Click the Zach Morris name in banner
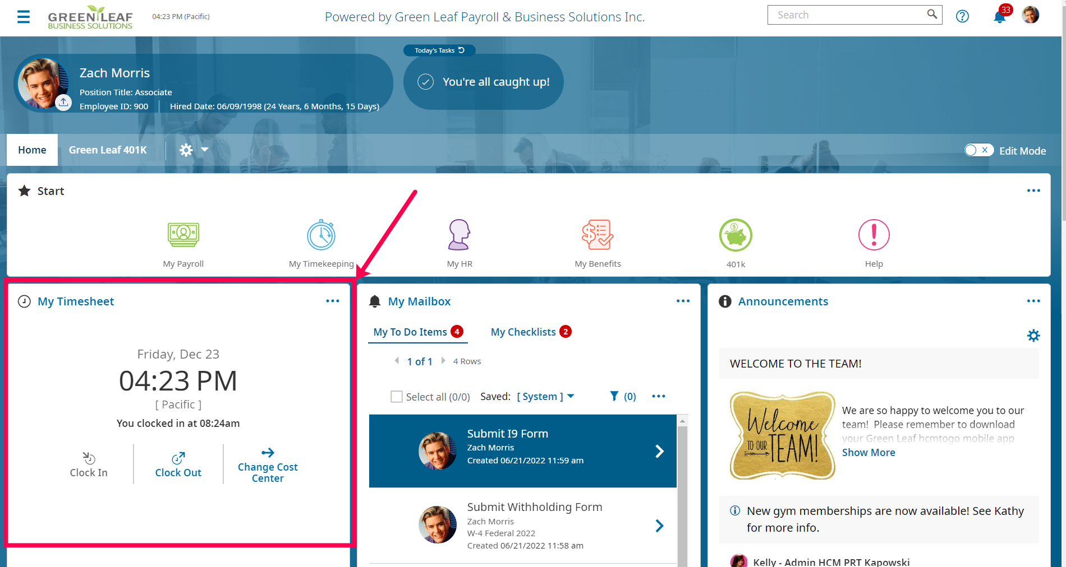Viewport: 1066px width, 567px height. tap(114, 73)
